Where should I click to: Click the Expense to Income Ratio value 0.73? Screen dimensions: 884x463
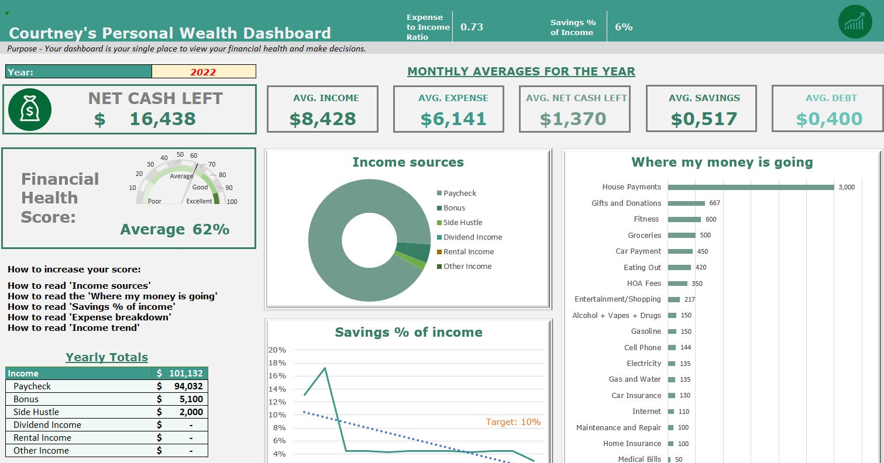click(x=472, y=26)
